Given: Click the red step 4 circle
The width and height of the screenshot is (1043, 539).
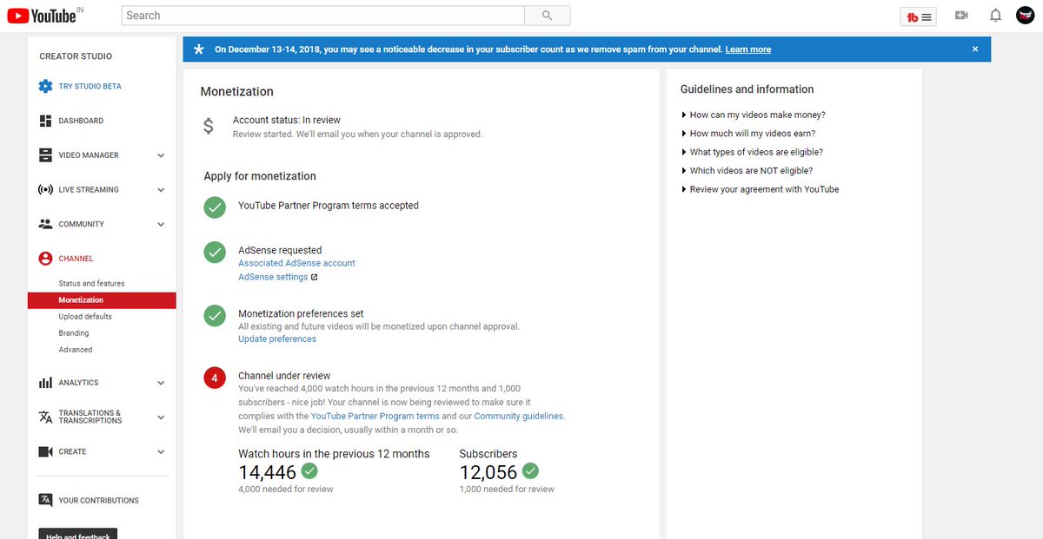Looking at the screenshot, I should point(215,378).
